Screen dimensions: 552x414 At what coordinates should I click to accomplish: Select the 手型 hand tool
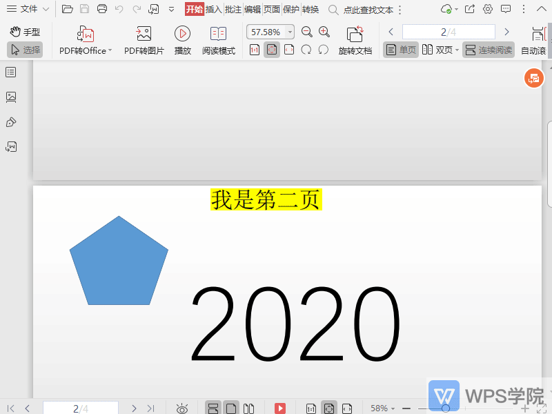click(x=23, y=31)
